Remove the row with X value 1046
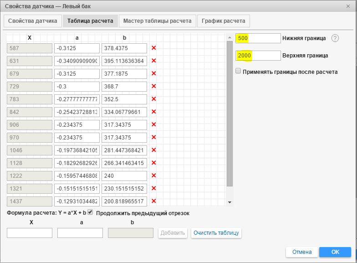Screen dimensions: 357x263 tap(153, 150)
